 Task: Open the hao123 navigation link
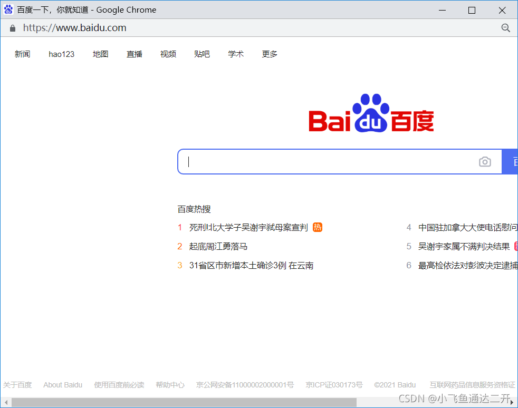[61, 54]
